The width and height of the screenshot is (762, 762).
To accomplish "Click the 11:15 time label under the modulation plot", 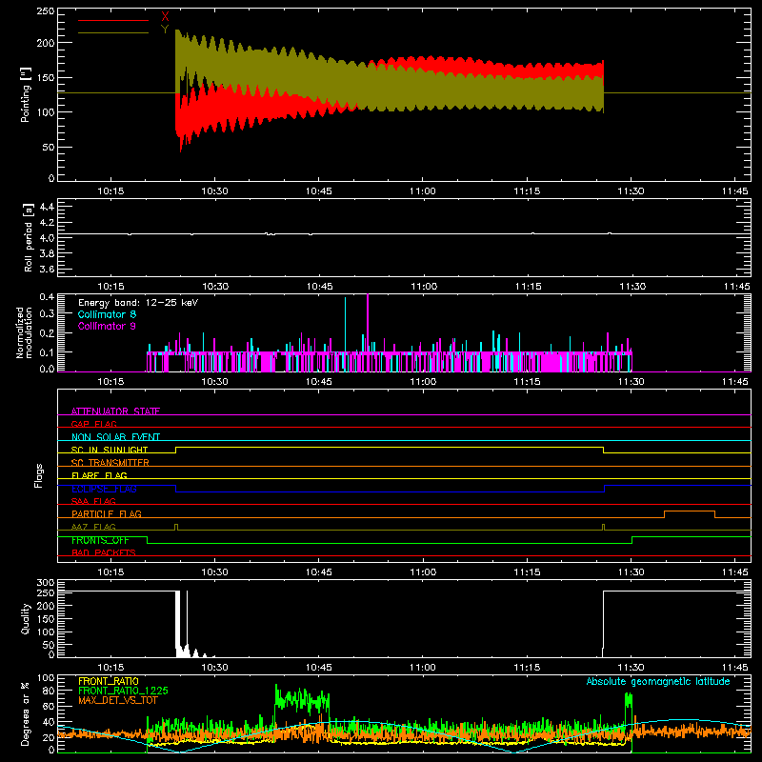I will click(528, 382).
